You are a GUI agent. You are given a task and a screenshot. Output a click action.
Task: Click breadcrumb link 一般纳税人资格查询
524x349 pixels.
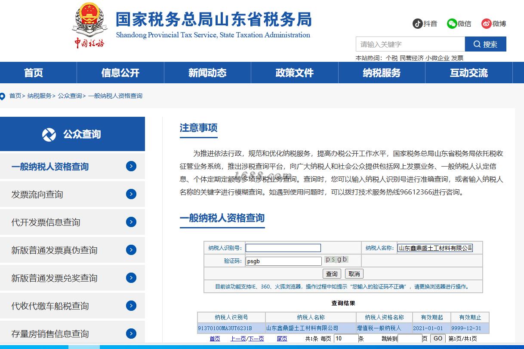click(x=115, y=96)
